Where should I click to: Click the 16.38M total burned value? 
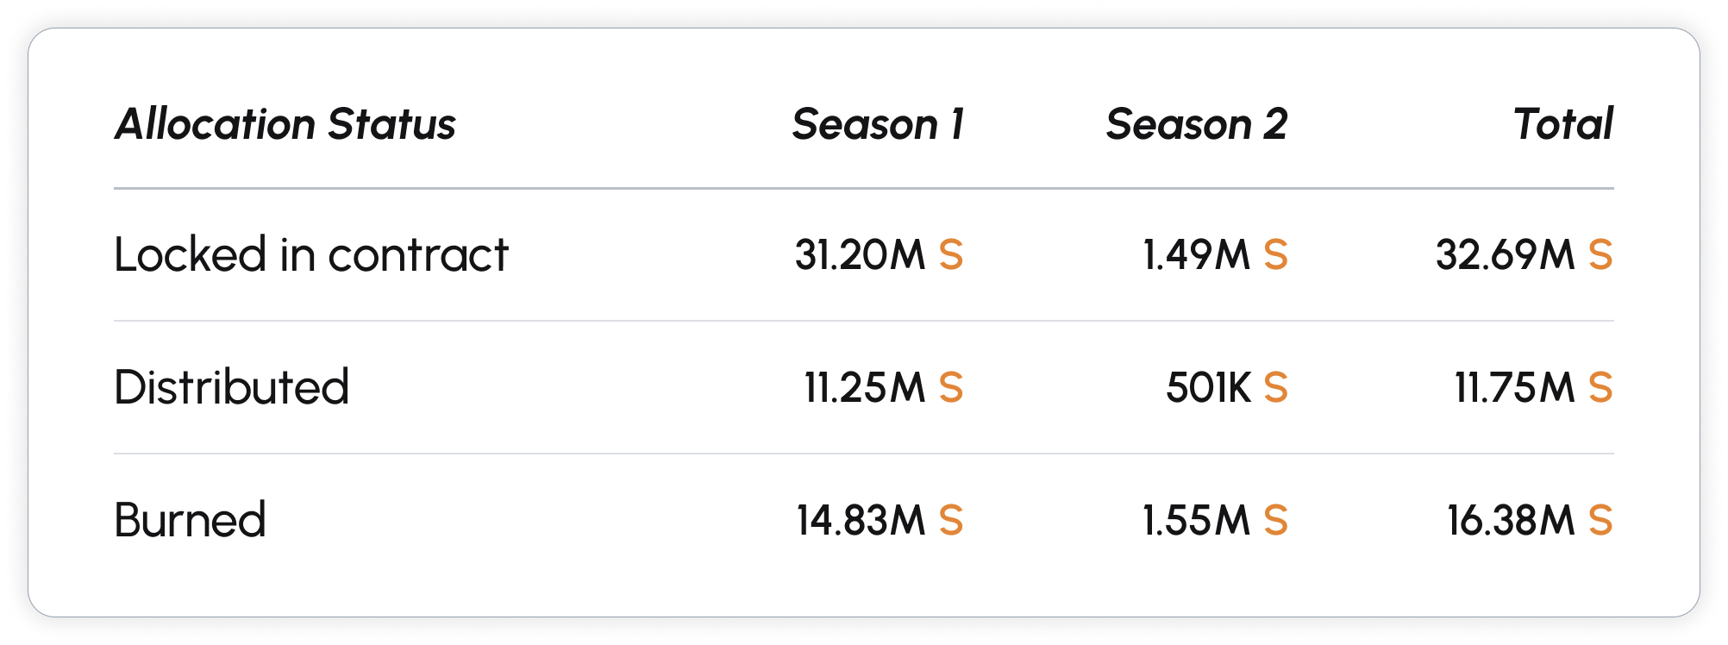click(1511, 521)
